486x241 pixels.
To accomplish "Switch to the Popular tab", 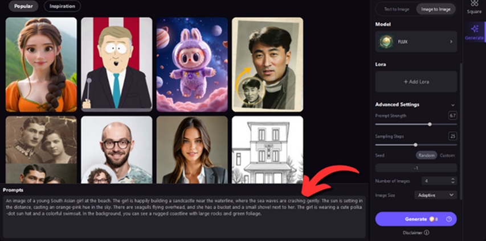I will click(23, 6).
